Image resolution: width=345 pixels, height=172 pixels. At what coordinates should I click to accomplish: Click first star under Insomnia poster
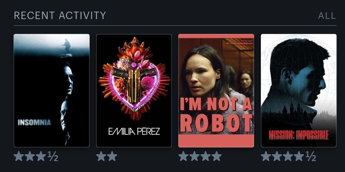(x=19, y=156)
